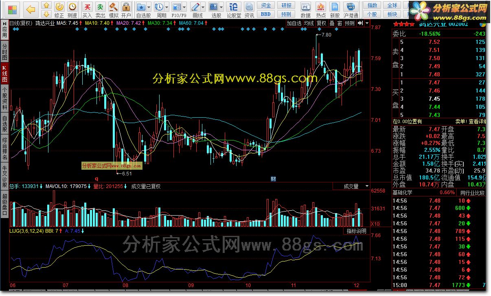
Task: Expand the 选股 dropdown arrow
Action: click(222, 7)
